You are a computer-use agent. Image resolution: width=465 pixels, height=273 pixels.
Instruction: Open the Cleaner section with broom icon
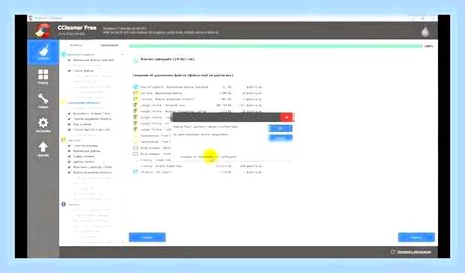coord(43,52)
